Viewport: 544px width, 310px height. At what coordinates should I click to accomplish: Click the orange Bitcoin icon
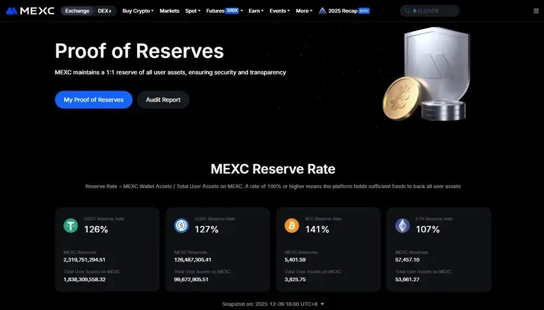click(292, 225)
